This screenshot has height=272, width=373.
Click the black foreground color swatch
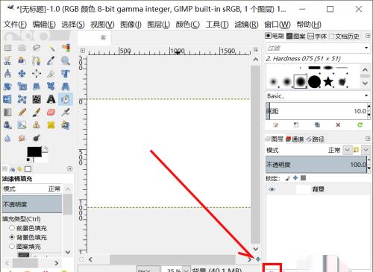point(34,151)
